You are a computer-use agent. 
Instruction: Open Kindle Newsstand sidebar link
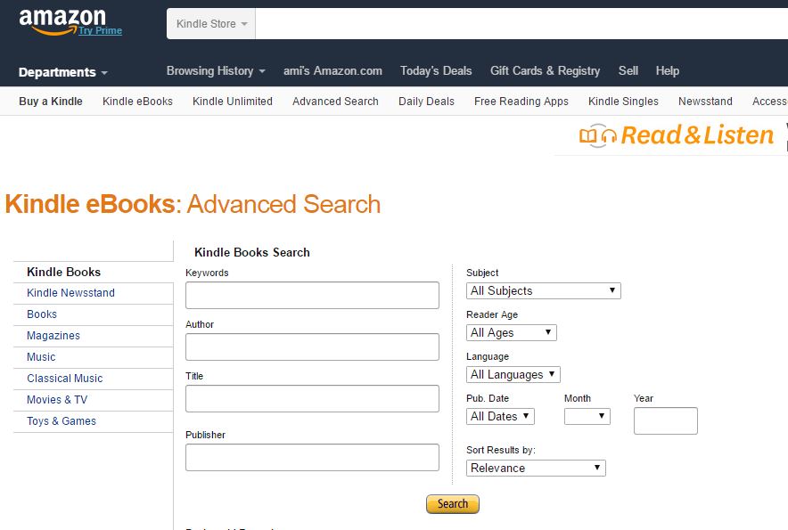[70, 293]
